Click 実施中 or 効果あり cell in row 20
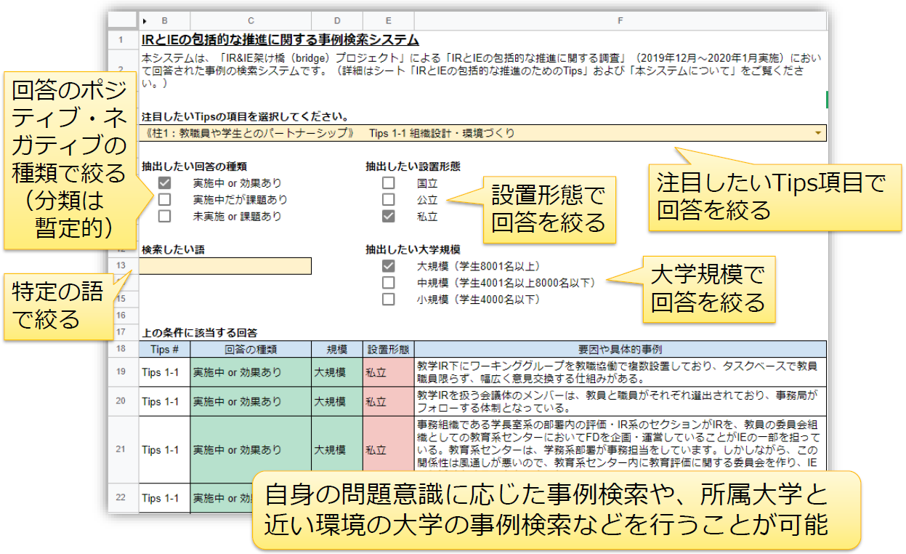Viewport: 906px width, 554px height. tap(251, 401)
